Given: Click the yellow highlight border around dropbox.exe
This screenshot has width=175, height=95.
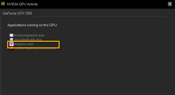Looking at the screenshot, I should [x=33, y=41].
